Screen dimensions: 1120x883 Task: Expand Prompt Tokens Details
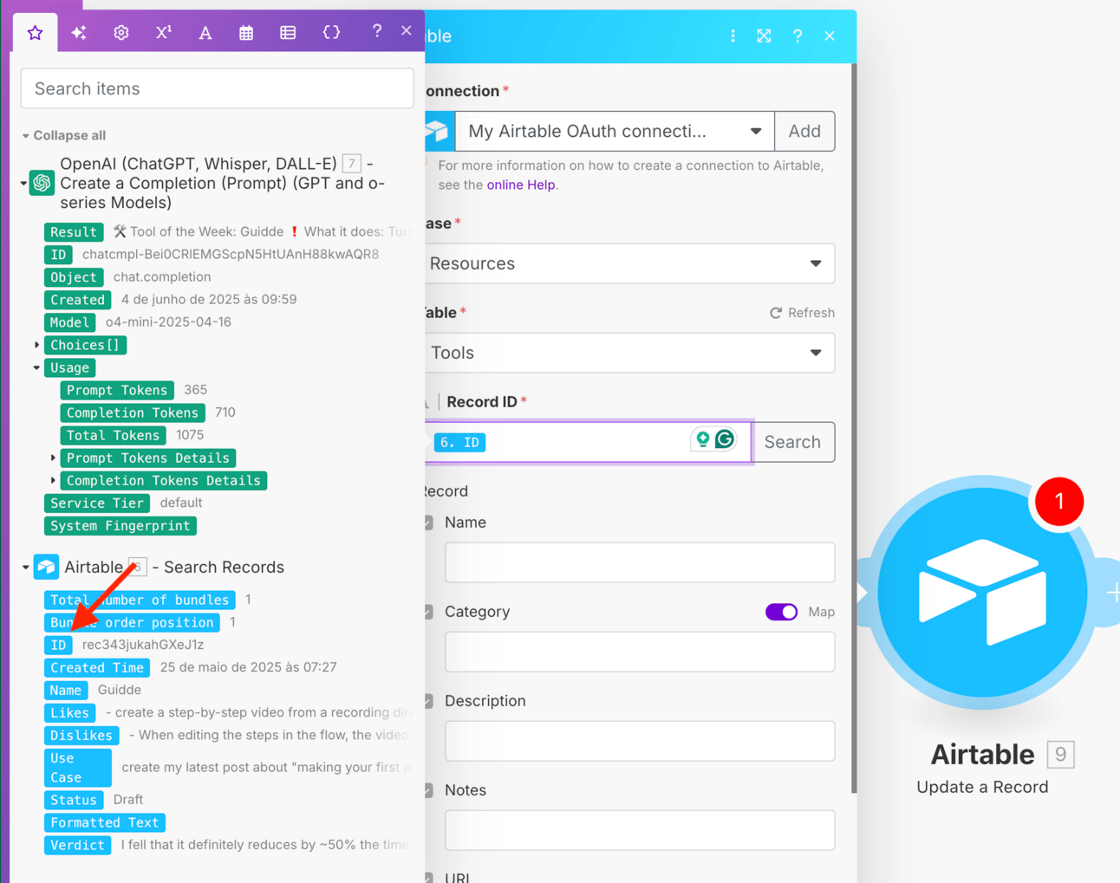pyautogui.click(x=53, y=458)
